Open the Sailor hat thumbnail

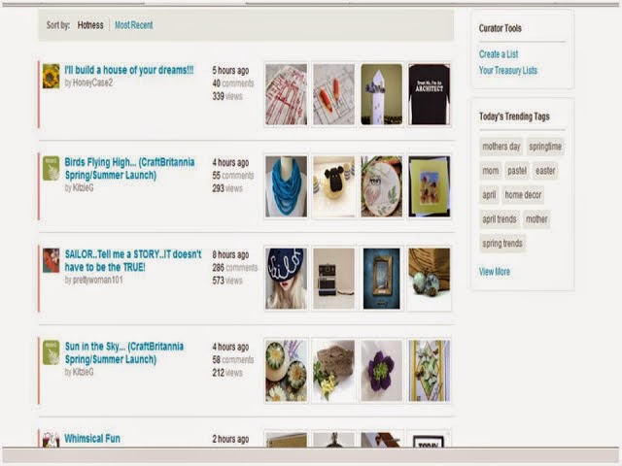click(x=286, y=279)
